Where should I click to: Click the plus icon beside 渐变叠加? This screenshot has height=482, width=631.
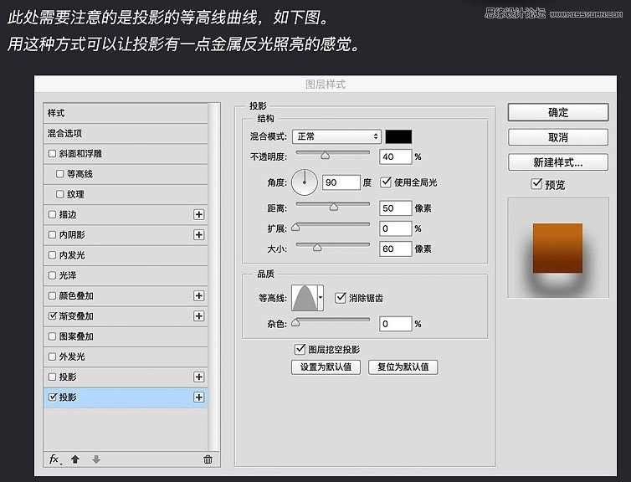point(199,316)
